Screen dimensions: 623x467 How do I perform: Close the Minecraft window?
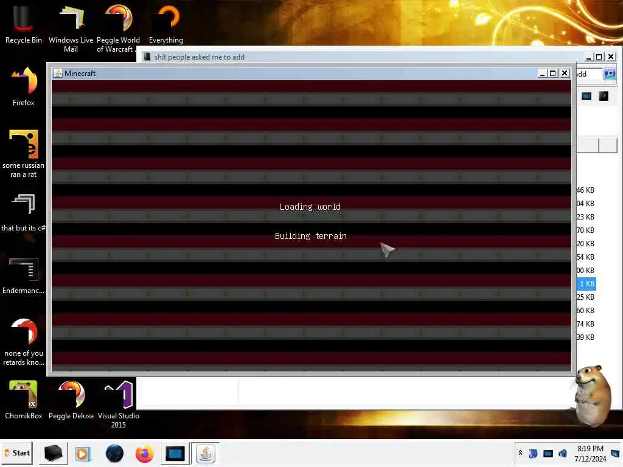point(564,73)
